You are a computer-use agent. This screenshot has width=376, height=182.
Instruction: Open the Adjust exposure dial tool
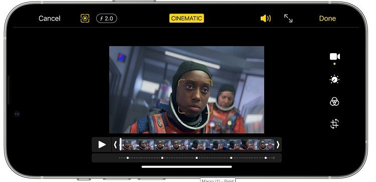[x=334, y=79]
